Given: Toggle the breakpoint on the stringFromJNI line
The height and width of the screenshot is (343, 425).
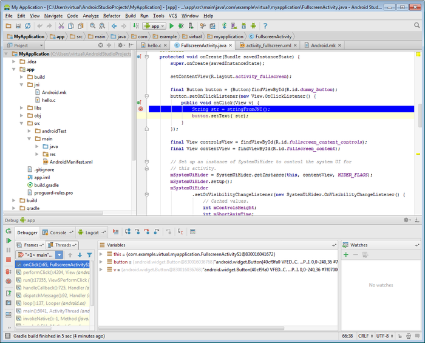Looking at the screenshot, I should tap(141, 109).
